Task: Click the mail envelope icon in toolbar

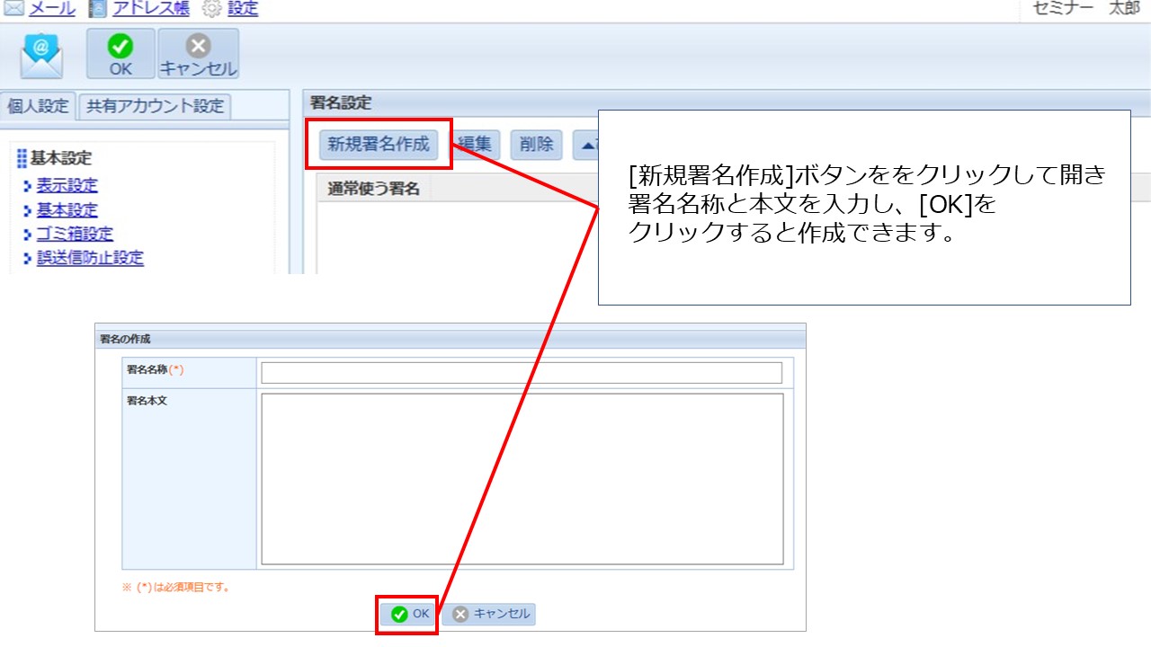Action: (x=42, y=56)
